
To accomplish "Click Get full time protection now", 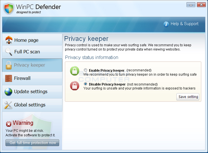I will [32, 143].
